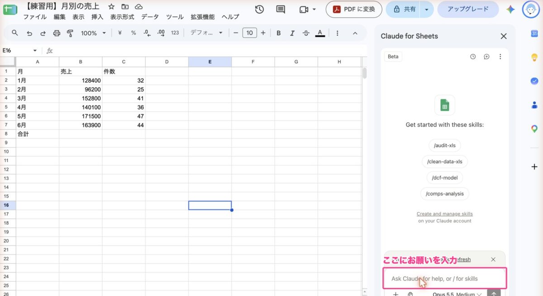Image resolution: width=543 pixels, height=296 pixels.
Task: Open the 表示 menu
Action: pos(79,17)
